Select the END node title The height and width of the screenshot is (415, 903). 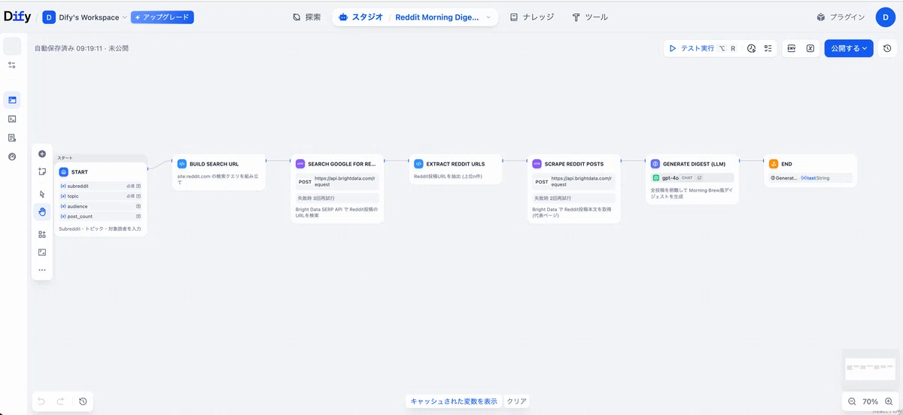click(786, 163)
